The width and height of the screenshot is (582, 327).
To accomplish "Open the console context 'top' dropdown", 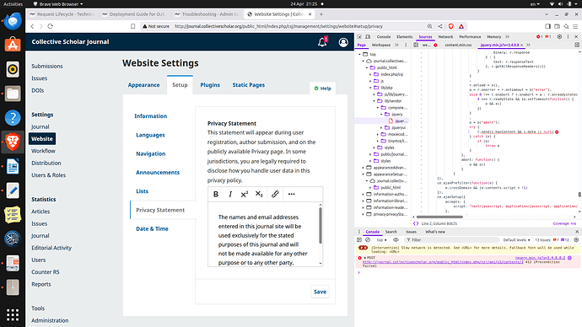I will click(381, 240).
